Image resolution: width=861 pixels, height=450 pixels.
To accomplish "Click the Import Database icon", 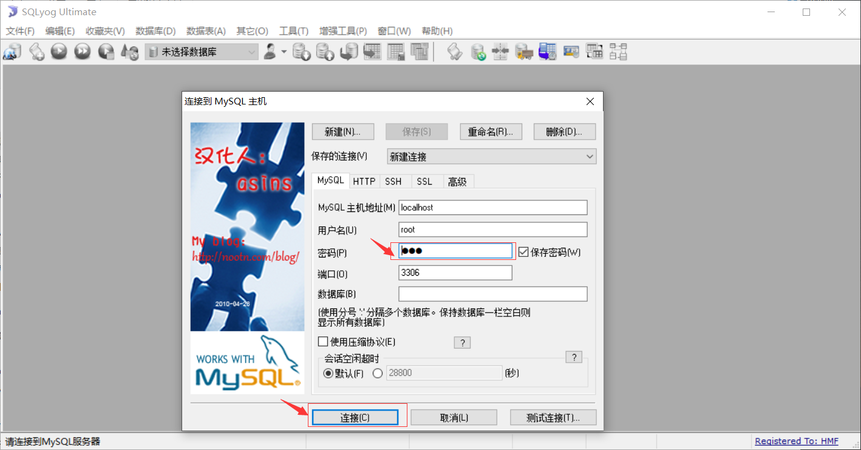I will click(x=325, y=52).
